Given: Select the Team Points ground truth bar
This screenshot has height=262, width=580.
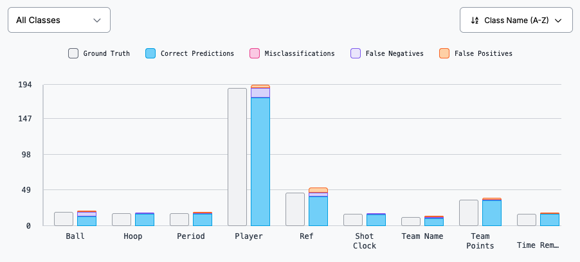Looking at the screenshot, I should click(x=469, y=213).
